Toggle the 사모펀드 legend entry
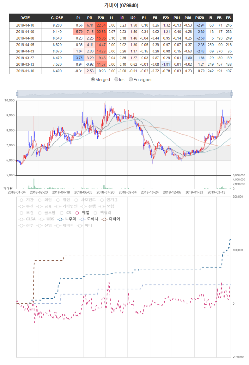Screen dimensions: 249x365 84,200
